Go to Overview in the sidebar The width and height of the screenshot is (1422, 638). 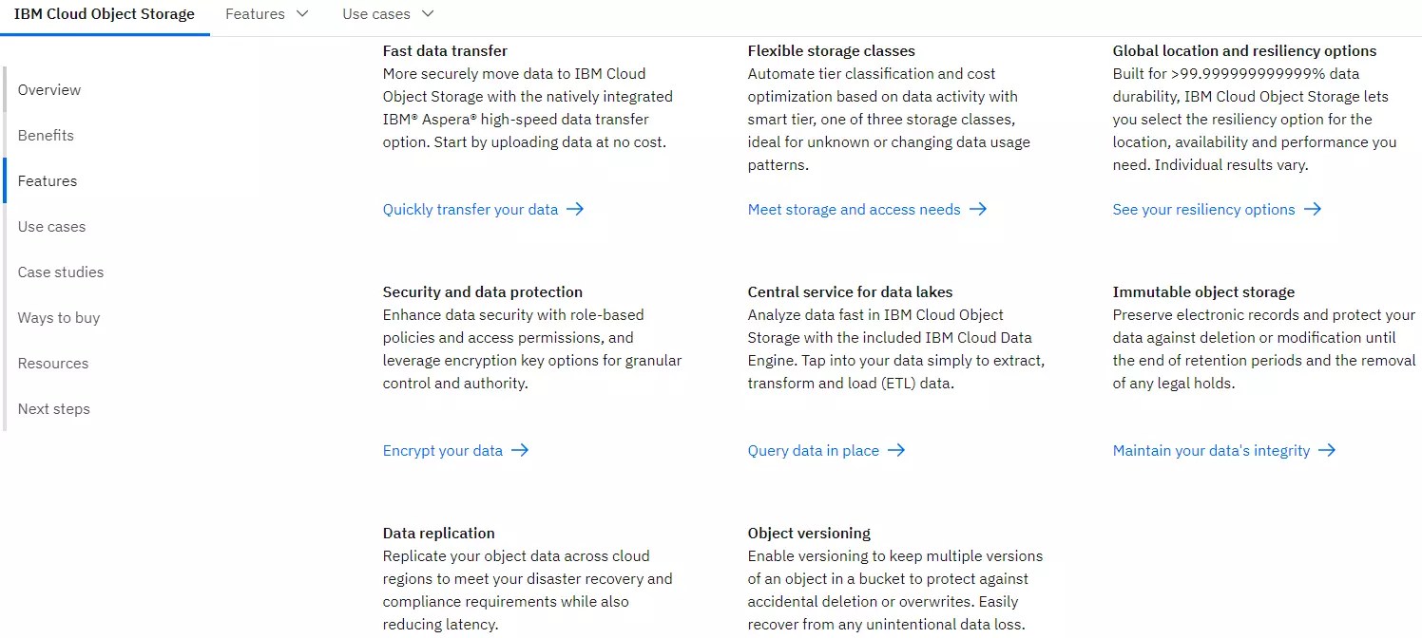tap(49, 90)
